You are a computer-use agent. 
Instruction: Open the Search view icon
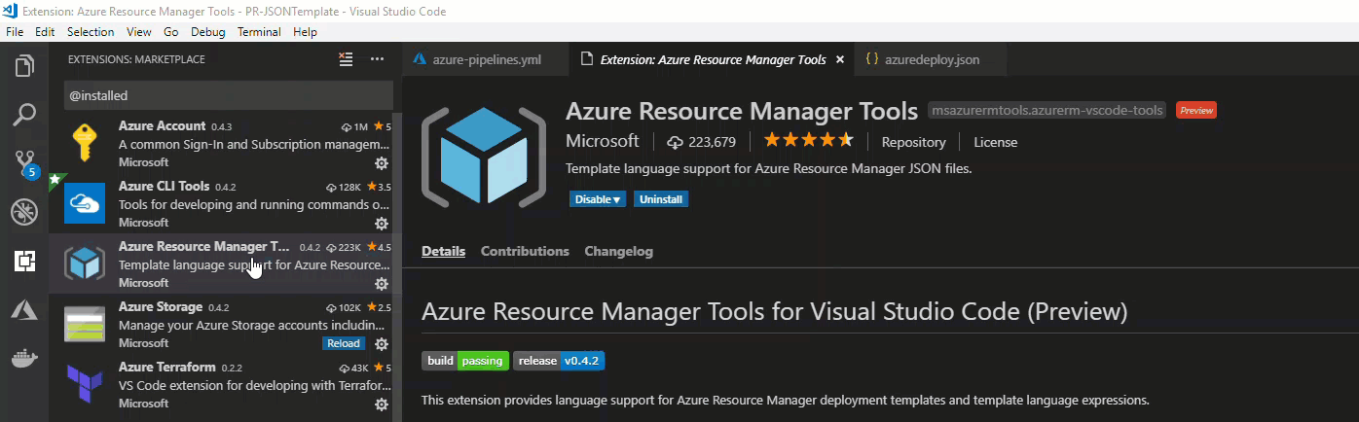24,115
